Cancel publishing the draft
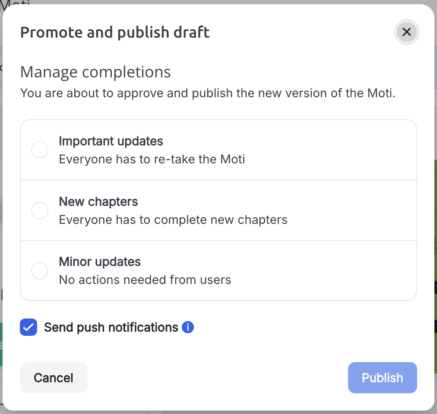Screen dimensions: 437x414 (54, 378)
